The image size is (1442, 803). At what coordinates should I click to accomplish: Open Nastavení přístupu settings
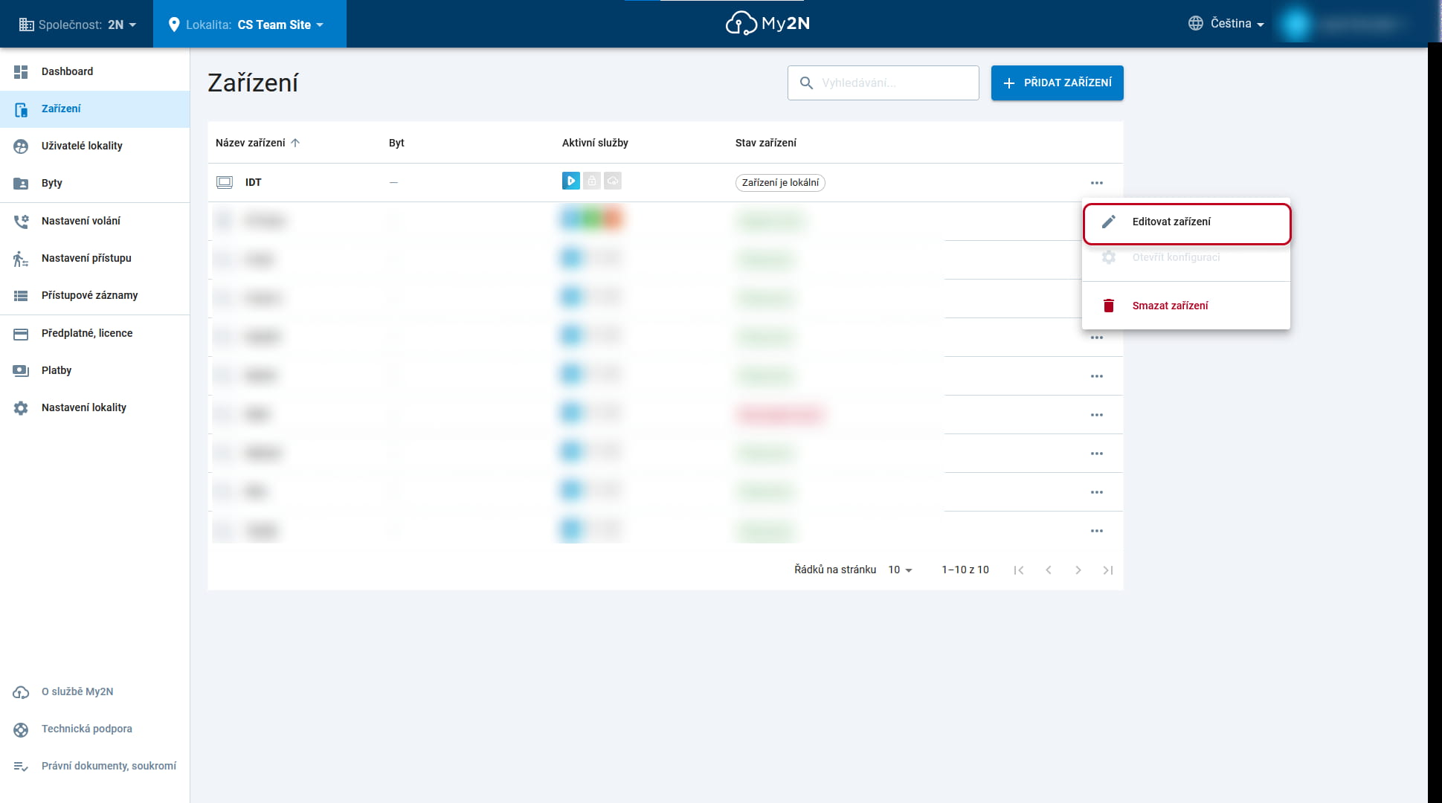tap(94, 259)
